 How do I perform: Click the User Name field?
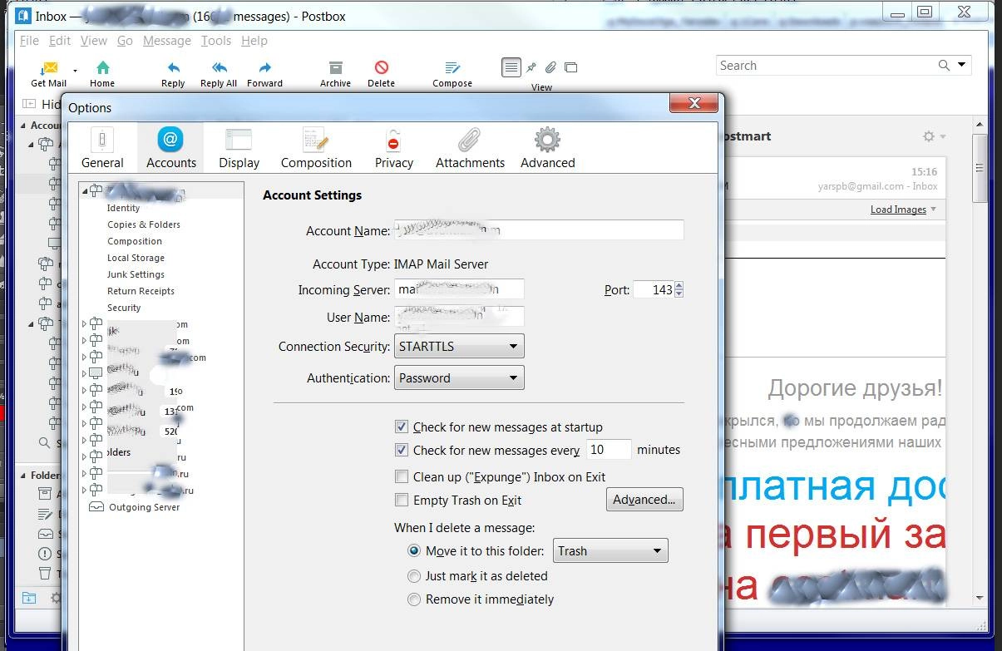pyautogui.click(x=459, y=317)
